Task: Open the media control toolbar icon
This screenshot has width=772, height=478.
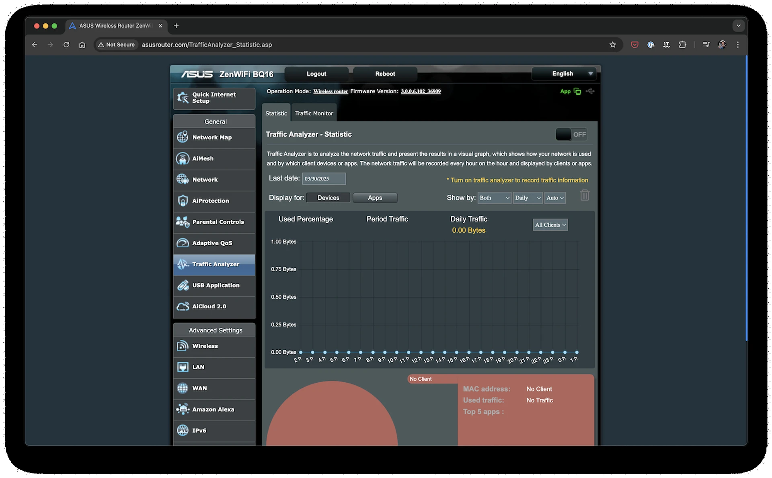Action: click(x=706, y=45)
